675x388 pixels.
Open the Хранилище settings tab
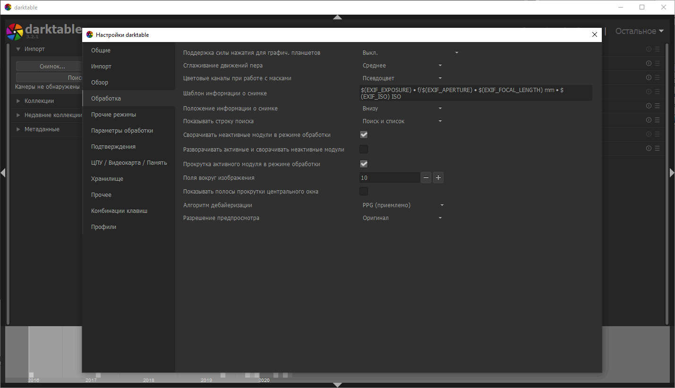[x=128, y=178]
